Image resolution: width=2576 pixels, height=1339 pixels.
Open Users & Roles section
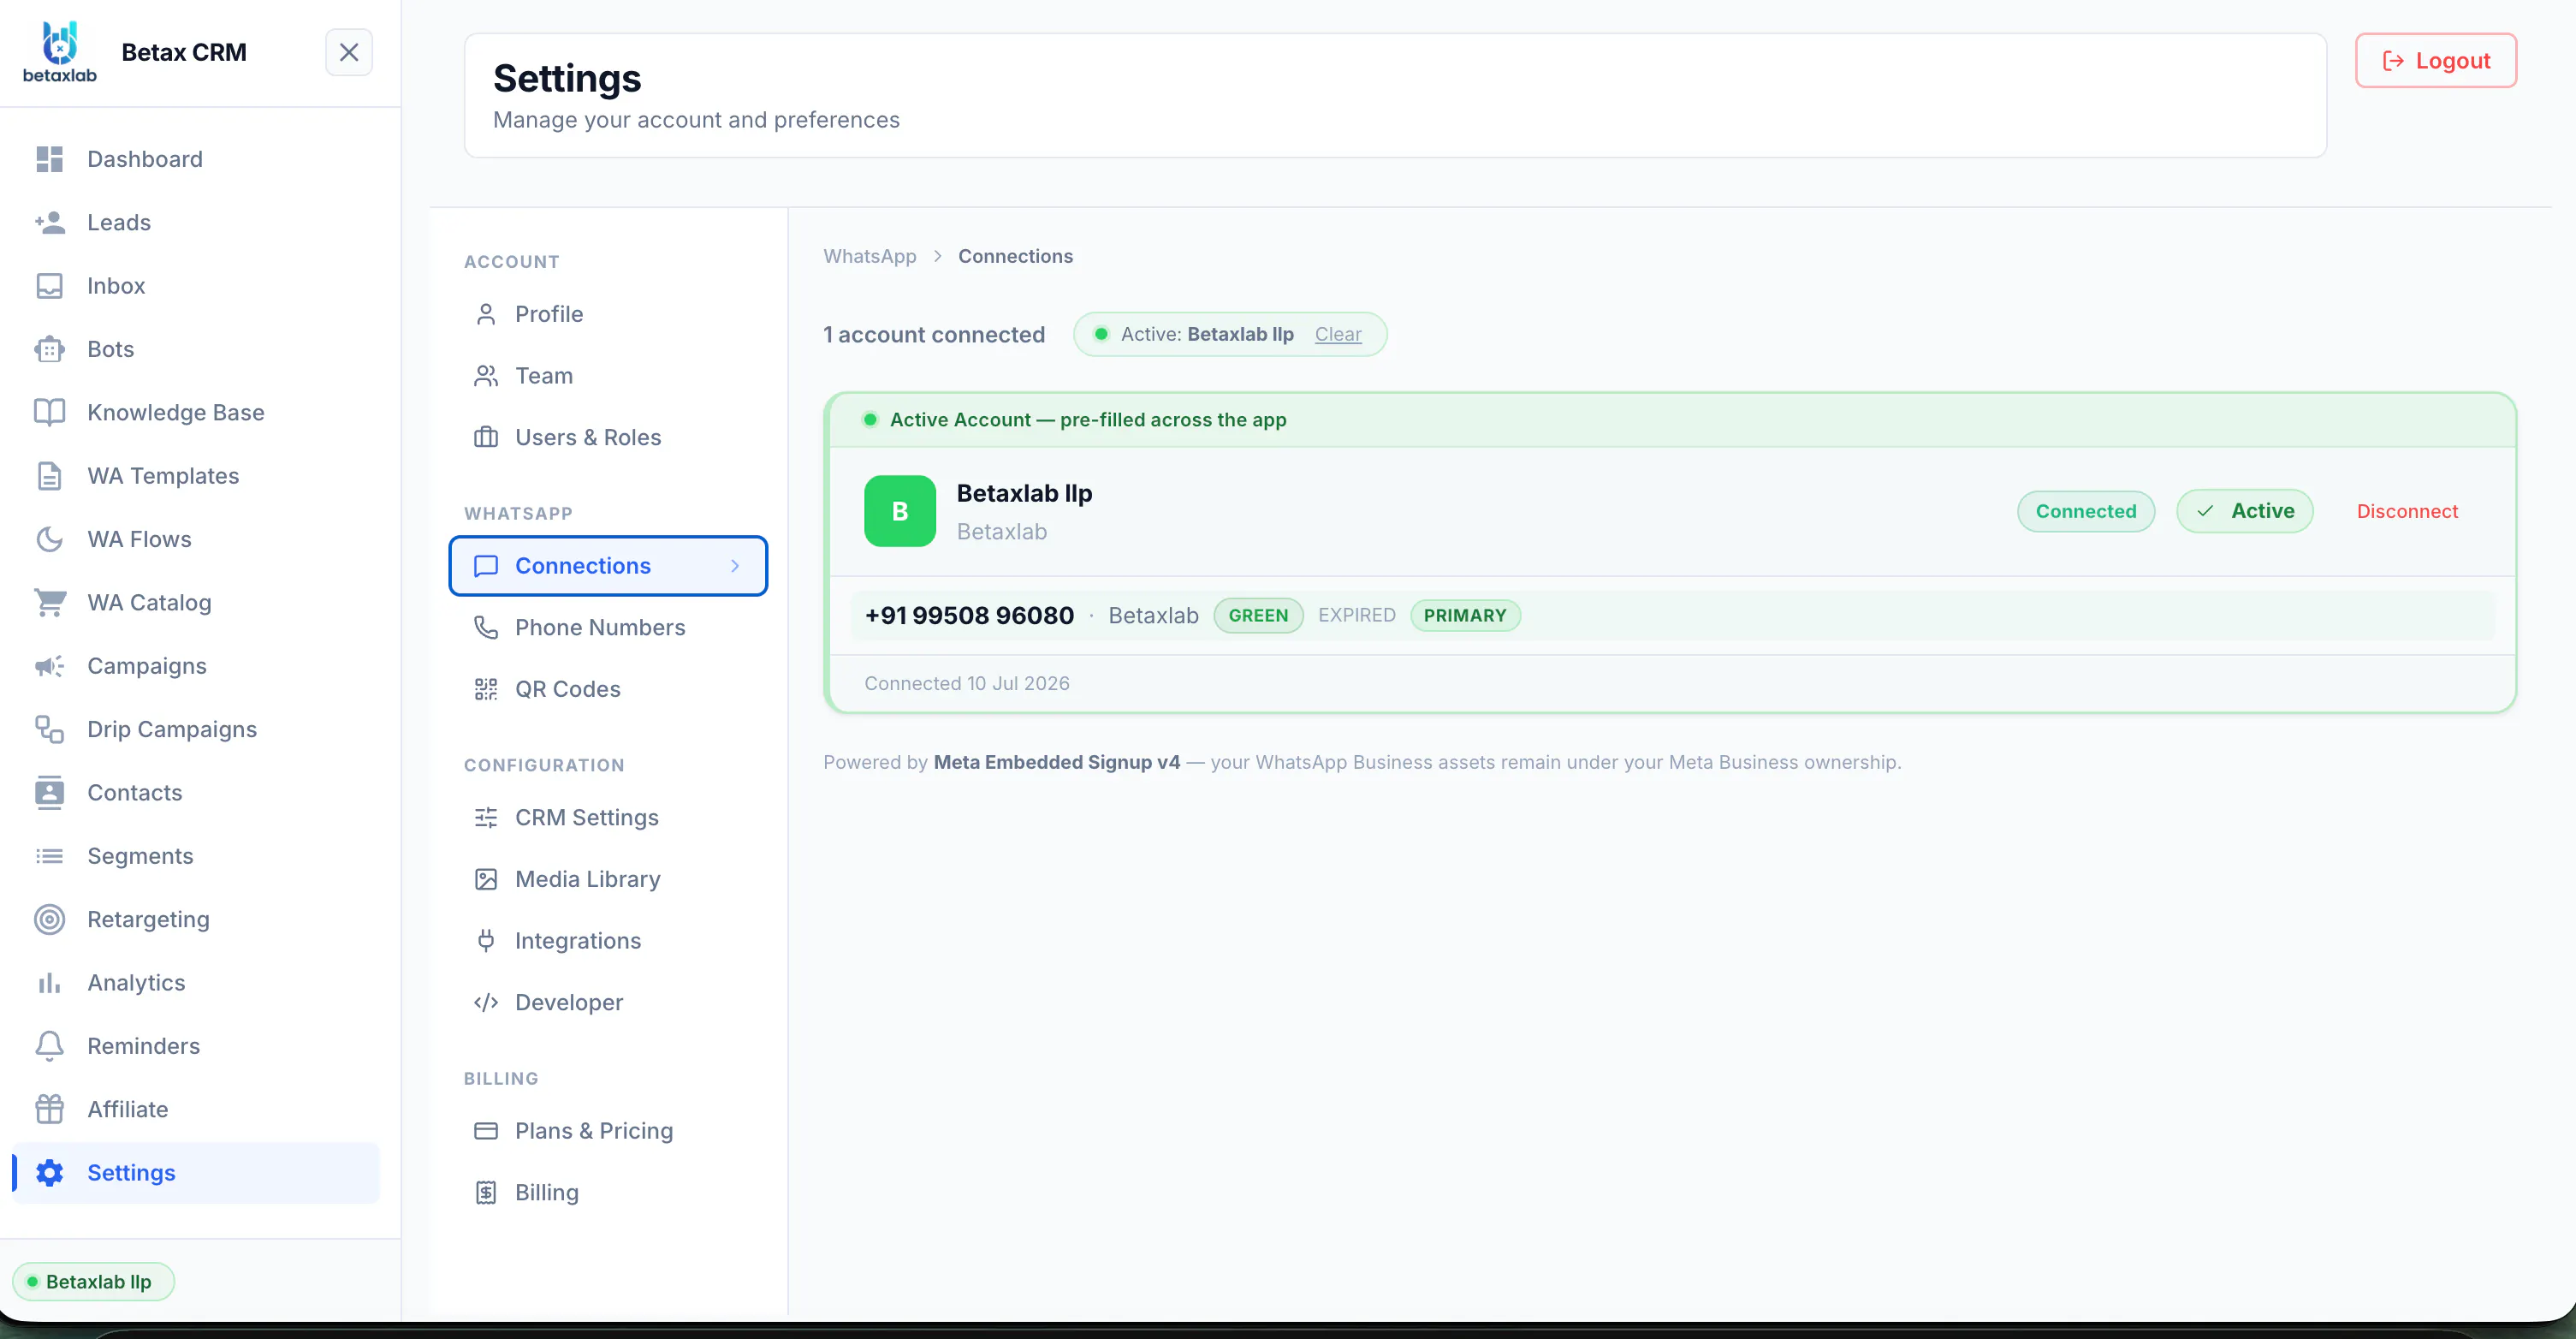click(x=608, y=437)
